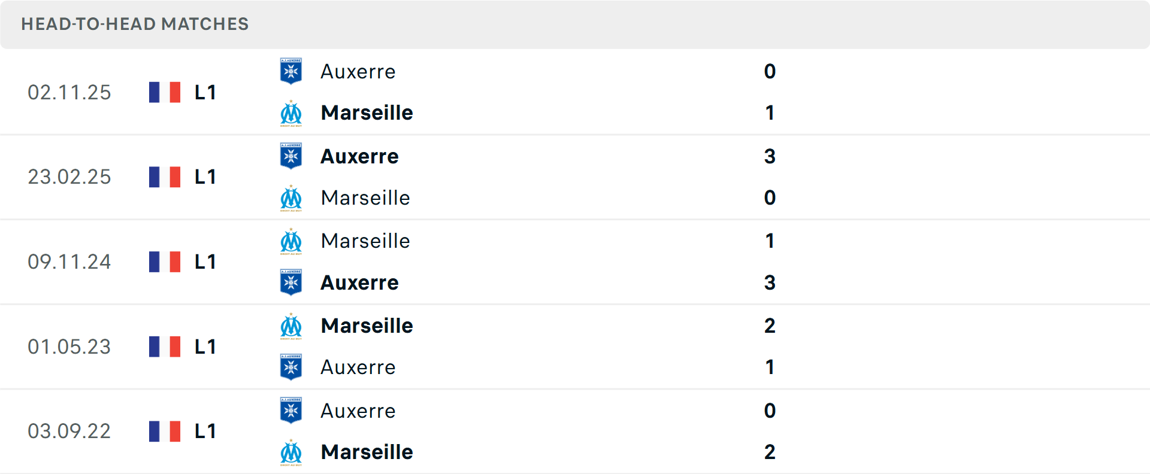1150x474 pixels.
Task: Click the Auxerre club crest in the top match
Action: click(x=290, y=71)
